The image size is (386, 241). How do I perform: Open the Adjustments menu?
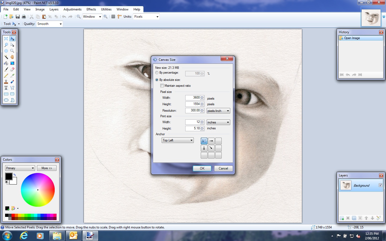click(72, 9)
